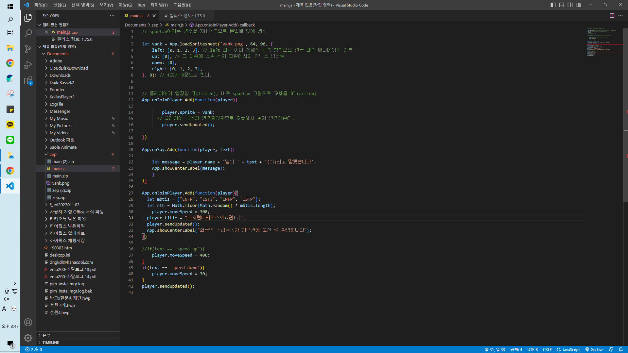
Task: Click zep breadcrumb in editor path
Action: point(155,25)
